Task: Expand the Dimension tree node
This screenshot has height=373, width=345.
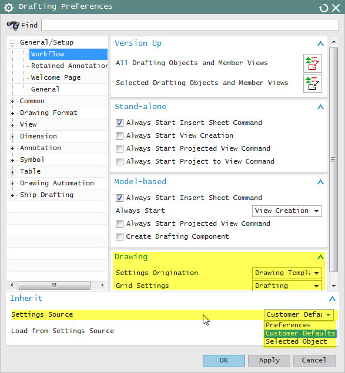Action: coord(12,137)
